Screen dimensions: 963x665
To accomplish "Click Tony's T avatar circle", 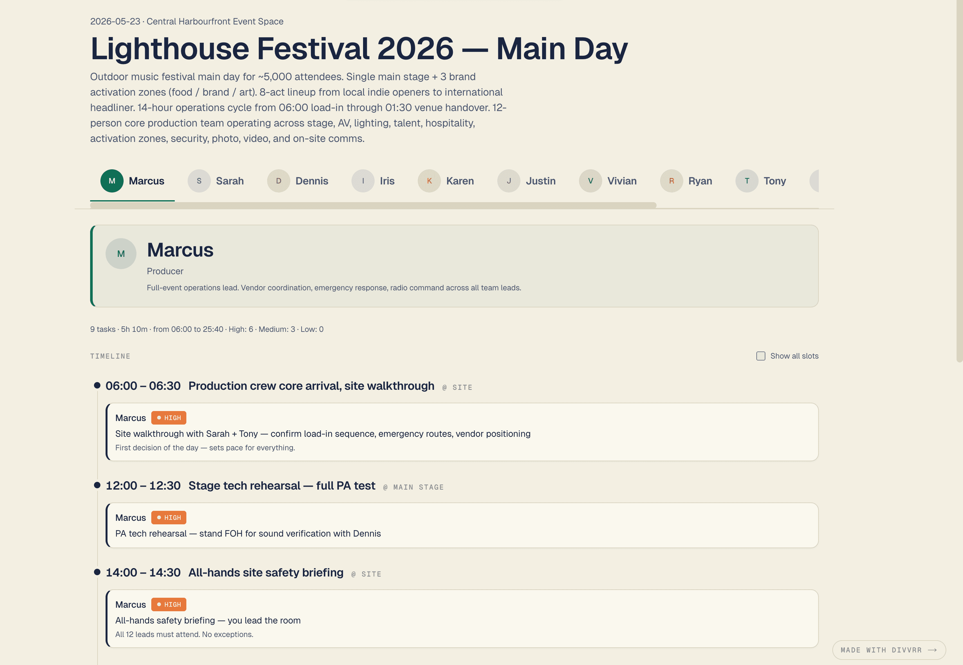I will click(747, 181).
